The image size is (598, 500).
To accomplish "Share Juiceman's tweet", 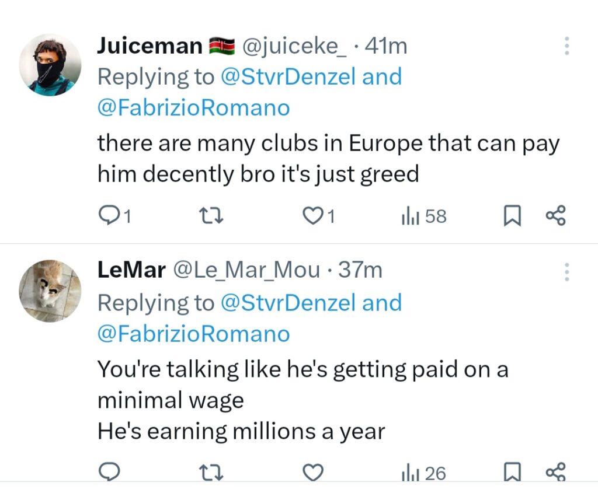I will [555, 216].
